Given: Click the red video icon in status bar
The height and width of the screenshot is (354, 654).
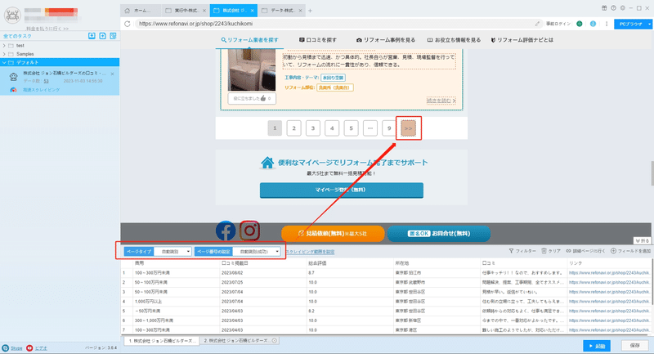Looking at the screenshot, I should pyautogui.click(x=29, y=348).
